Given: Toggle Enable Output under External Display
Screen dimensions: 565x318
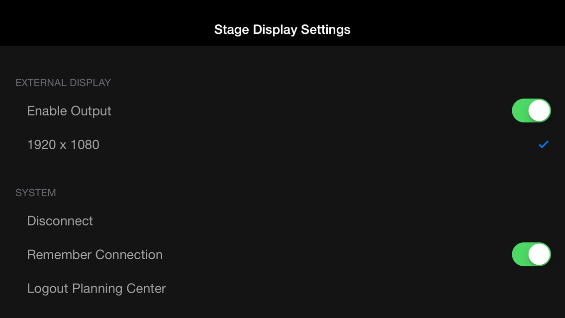Looking at the screenshot, I should click(531, 110).
